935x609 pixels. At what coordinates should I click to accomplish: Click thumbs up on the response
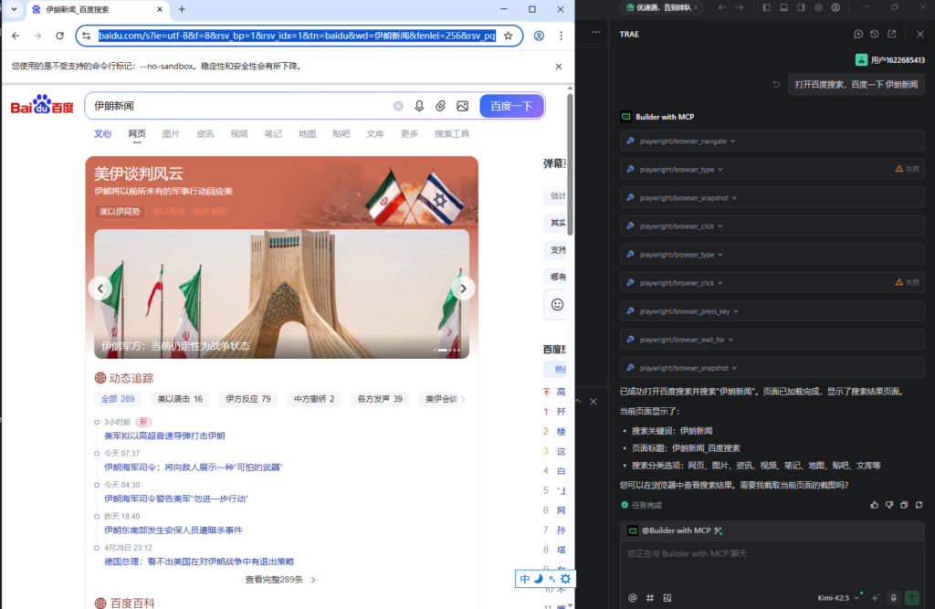(874, 505)
